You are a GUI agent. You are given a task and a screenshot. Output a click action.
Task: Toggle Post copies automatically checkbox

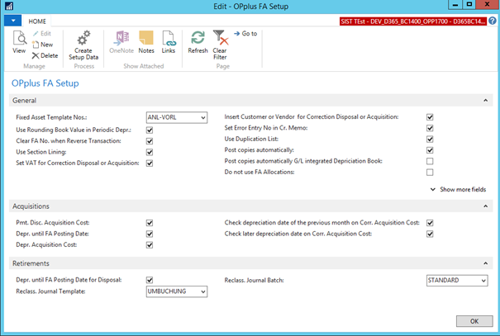(x=430, y=150)
